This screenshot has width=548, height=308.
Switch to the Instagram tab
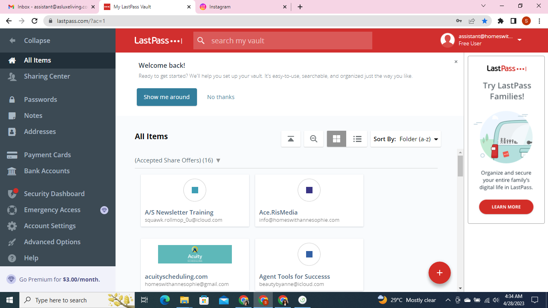pyautogui.click(x=243, y=7)
